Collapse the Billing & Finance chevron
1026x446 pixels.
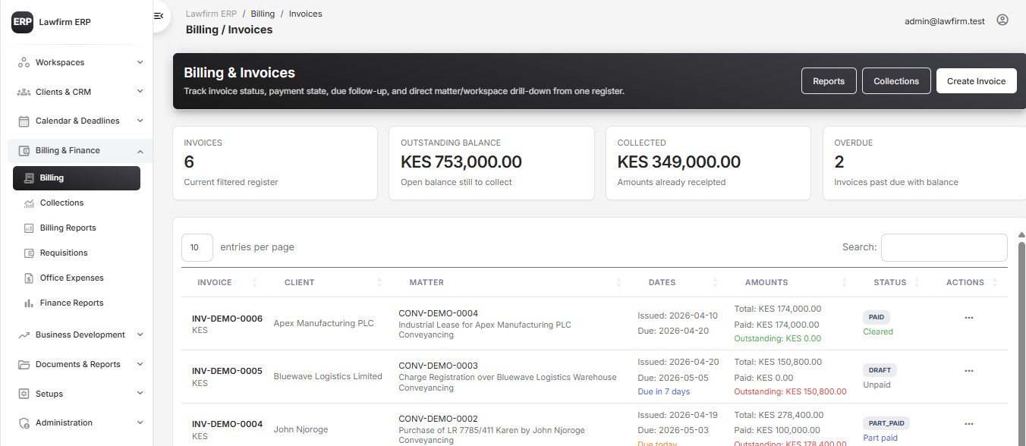tap(140, 151)
